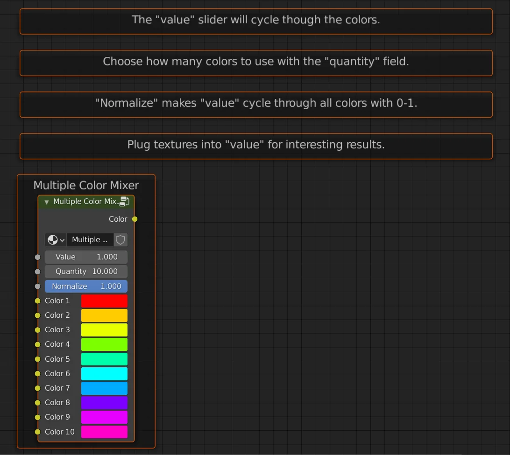
Task: Click the Color output socket
Action: [134, 219]
